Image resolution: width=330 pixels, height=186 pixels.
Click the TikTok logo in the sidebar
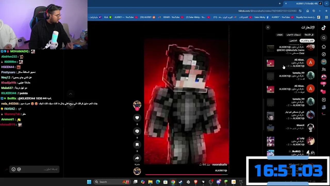324,27
